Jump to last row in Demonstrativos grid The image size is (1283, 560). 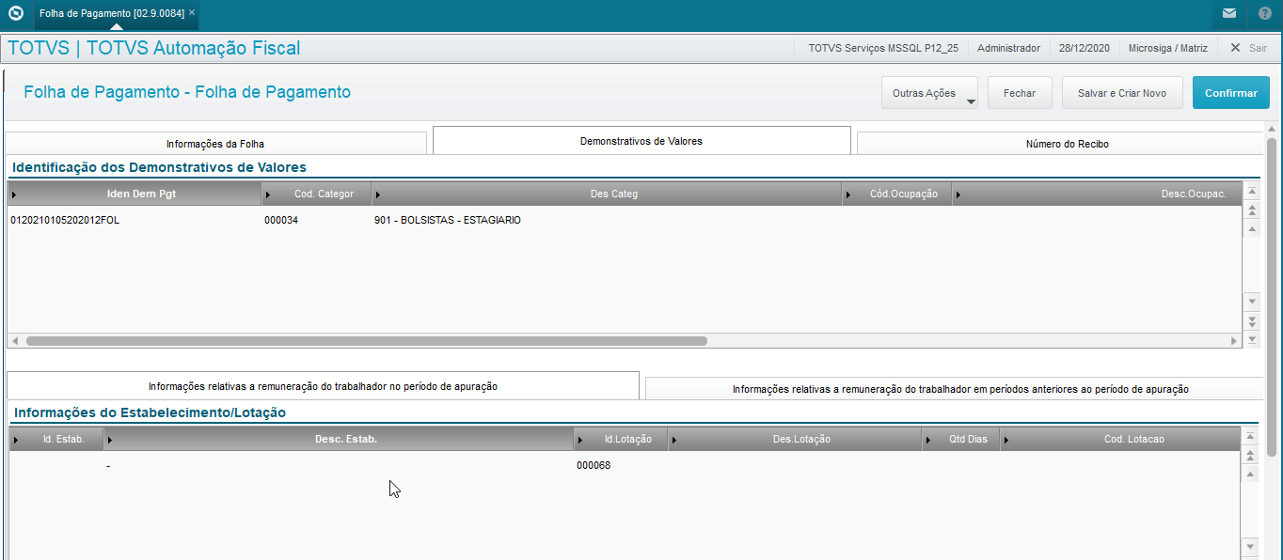1251,338
